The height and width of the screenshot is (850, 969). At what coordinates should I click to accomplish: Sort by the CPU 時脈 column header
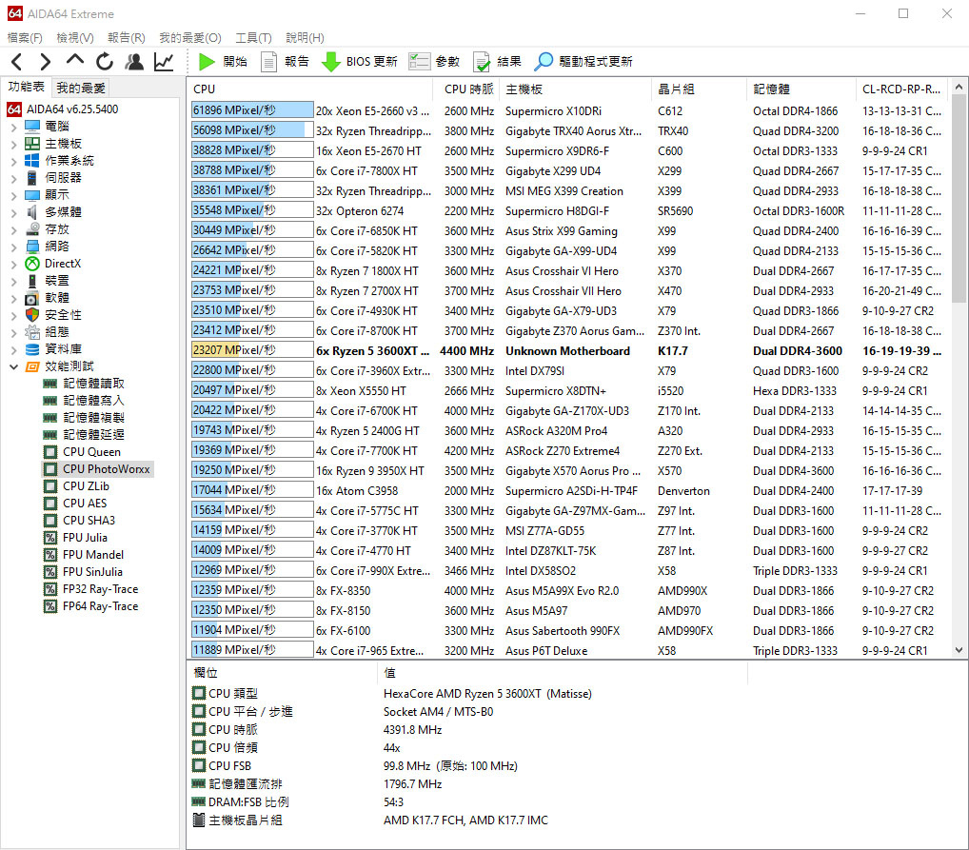(467, 89)
